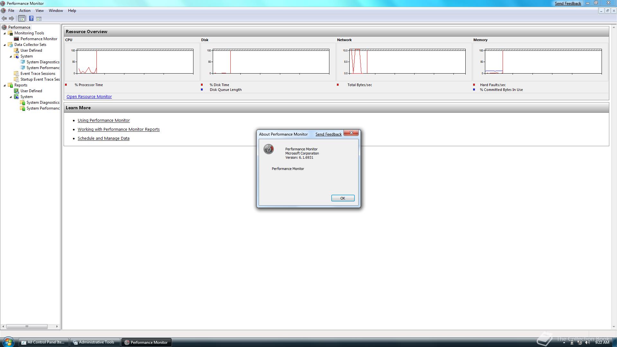The image size is (617, 347).
Task: Click the 9:22 AM taskbar clock
Action: point(602,343)
